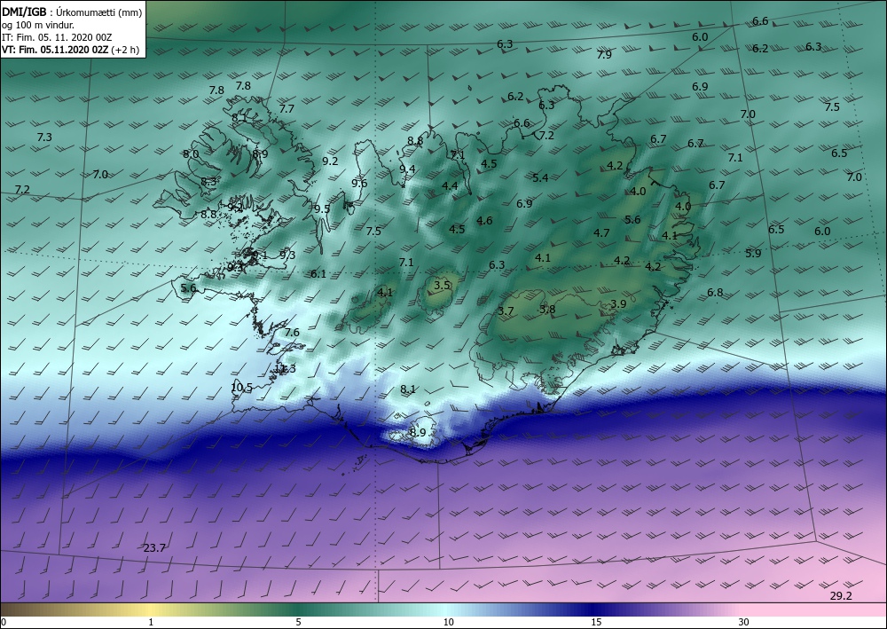Viewport: 887px width, 629px height.
Task: Click the value 29.2 on the map
Action: point(841,595)
